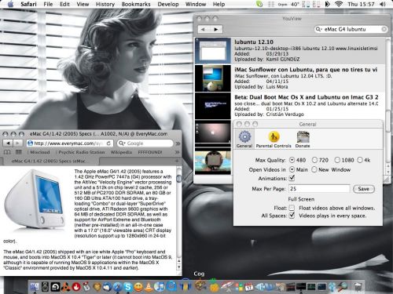Launch Burn from its flame Dock icon
Screen dimensions: 393x294
76,287
